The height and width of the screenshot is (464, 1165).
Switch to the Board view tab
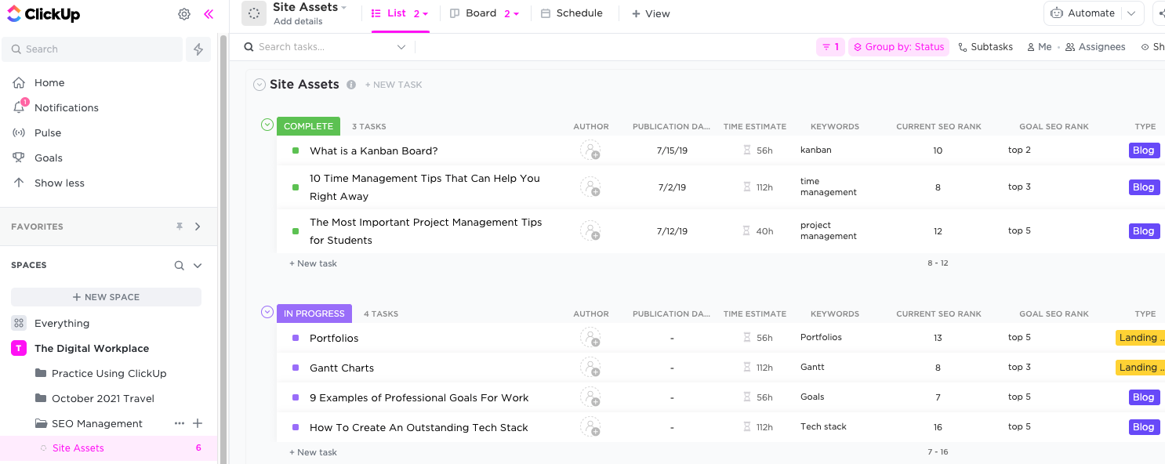click(x=480, y=13)
